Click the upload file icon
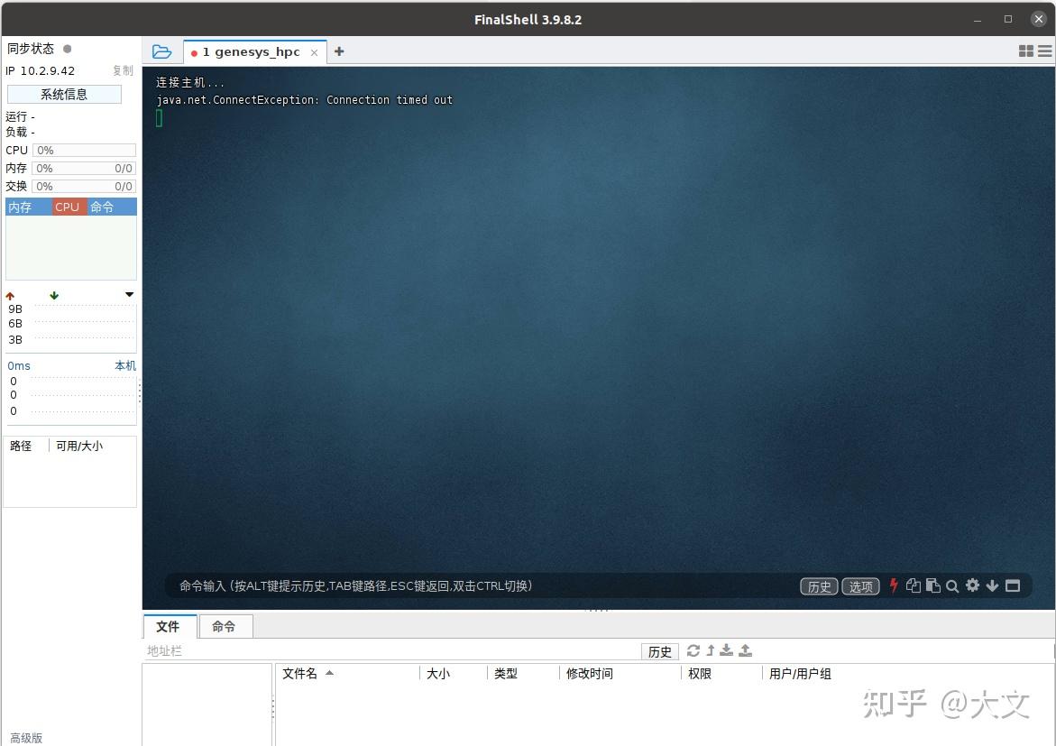 click(x=746, y=650)
